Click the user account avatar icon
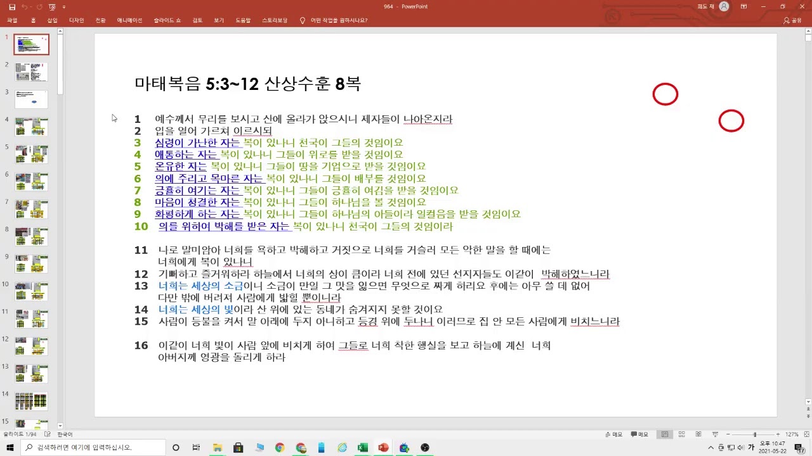 pos(724,6)
